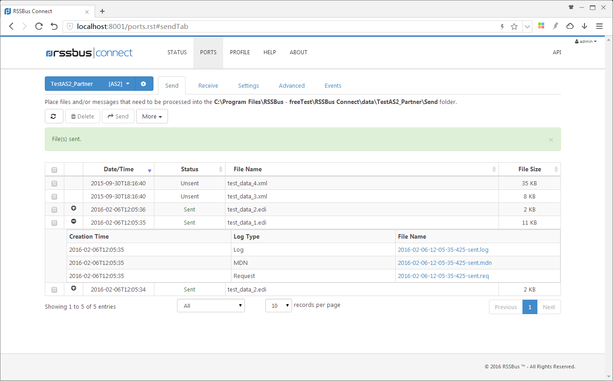Click the pin icon in the browser toolbar
The width and height of the screenshot is (613, 381).
click(556, 26)
